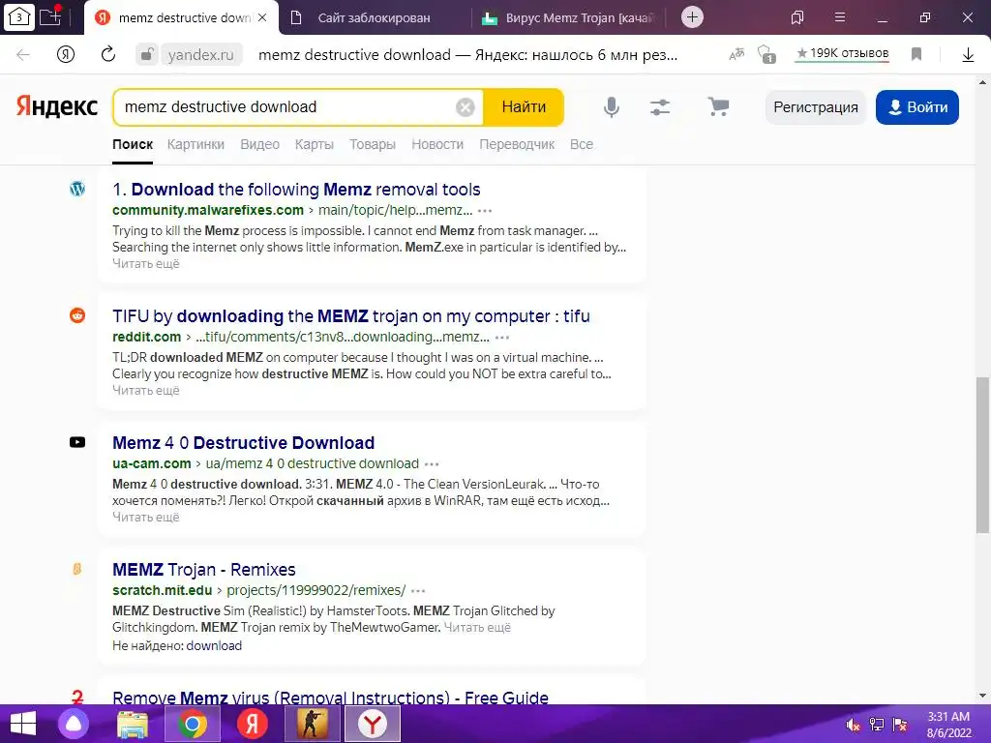The image size is (991, 743).
Task: Switch to the Видео tab
Action: pyautogui.click(x=259, y=145)
